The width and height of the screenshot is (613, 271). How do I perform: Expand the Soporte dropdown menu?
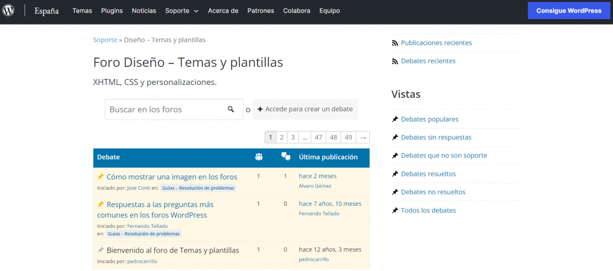point(182,11)
